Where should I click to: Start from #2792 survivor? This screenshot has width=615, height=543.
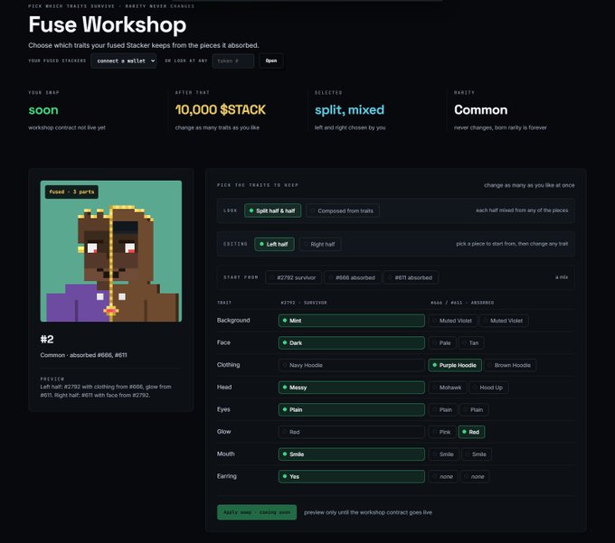[293, 277]
